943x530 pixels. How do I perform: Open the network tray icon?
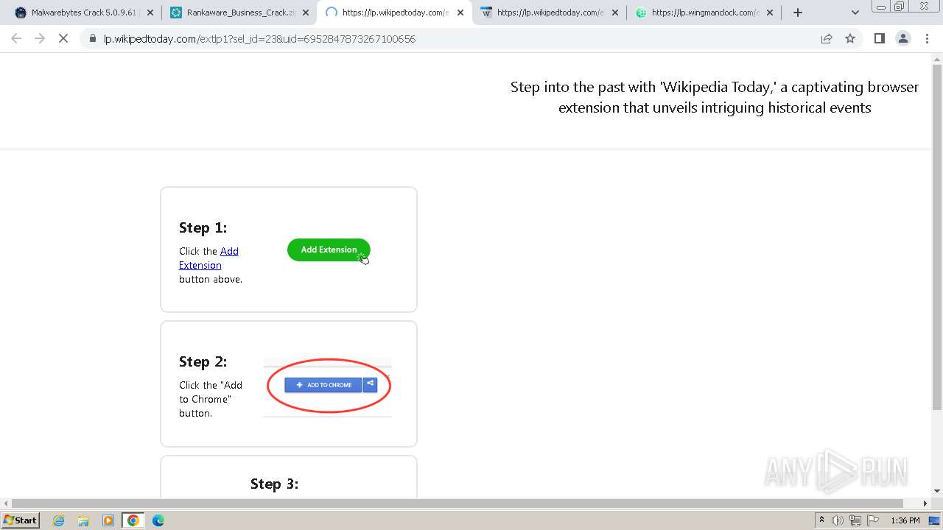[x=855, y=520]
